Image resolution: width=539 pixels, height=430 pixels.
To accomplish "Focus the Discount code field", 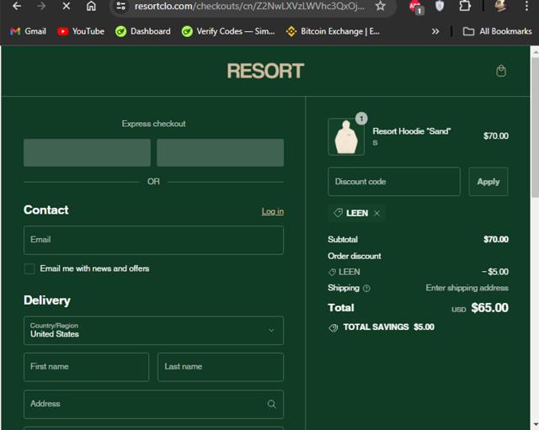I will (x=394, y=182).
